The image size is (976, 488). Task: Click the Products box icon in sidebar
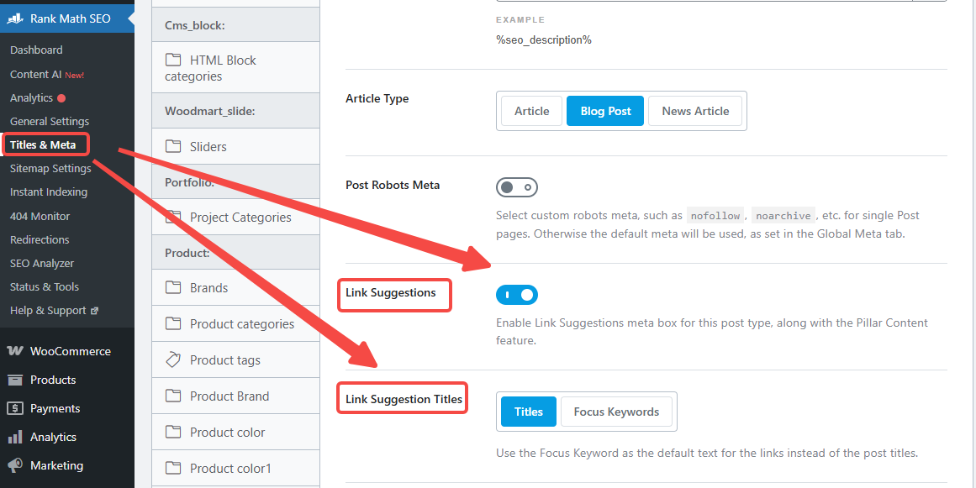coord(14,379)
